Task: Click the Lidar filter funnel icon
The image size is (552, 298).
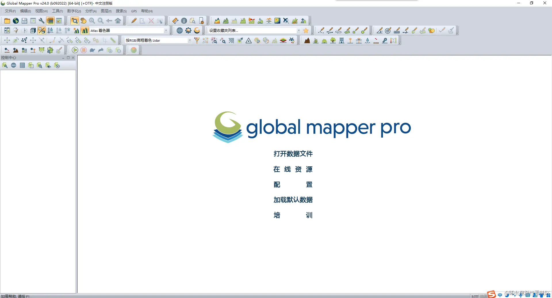Action: pos(197,41)
